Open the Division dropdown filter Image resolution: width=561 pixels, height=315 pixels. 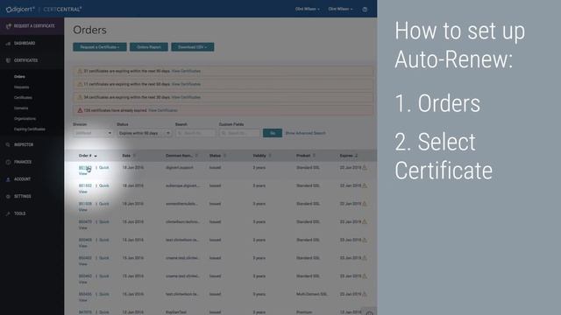(93, 133)
